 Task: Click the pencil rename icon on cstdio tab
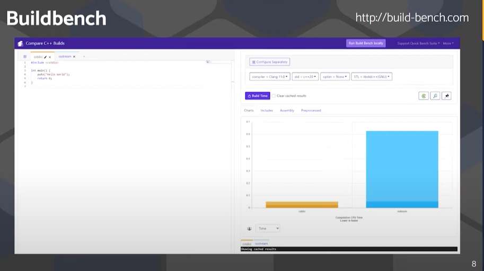coord(46,57)
